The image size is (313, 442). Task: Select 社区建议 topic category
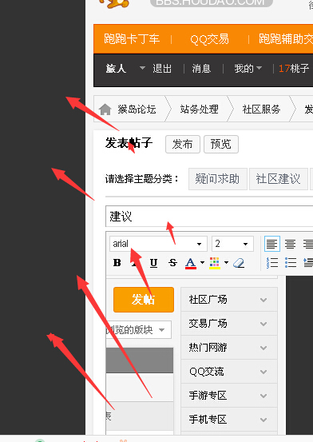pyautogui.click(x=278, y=179)
